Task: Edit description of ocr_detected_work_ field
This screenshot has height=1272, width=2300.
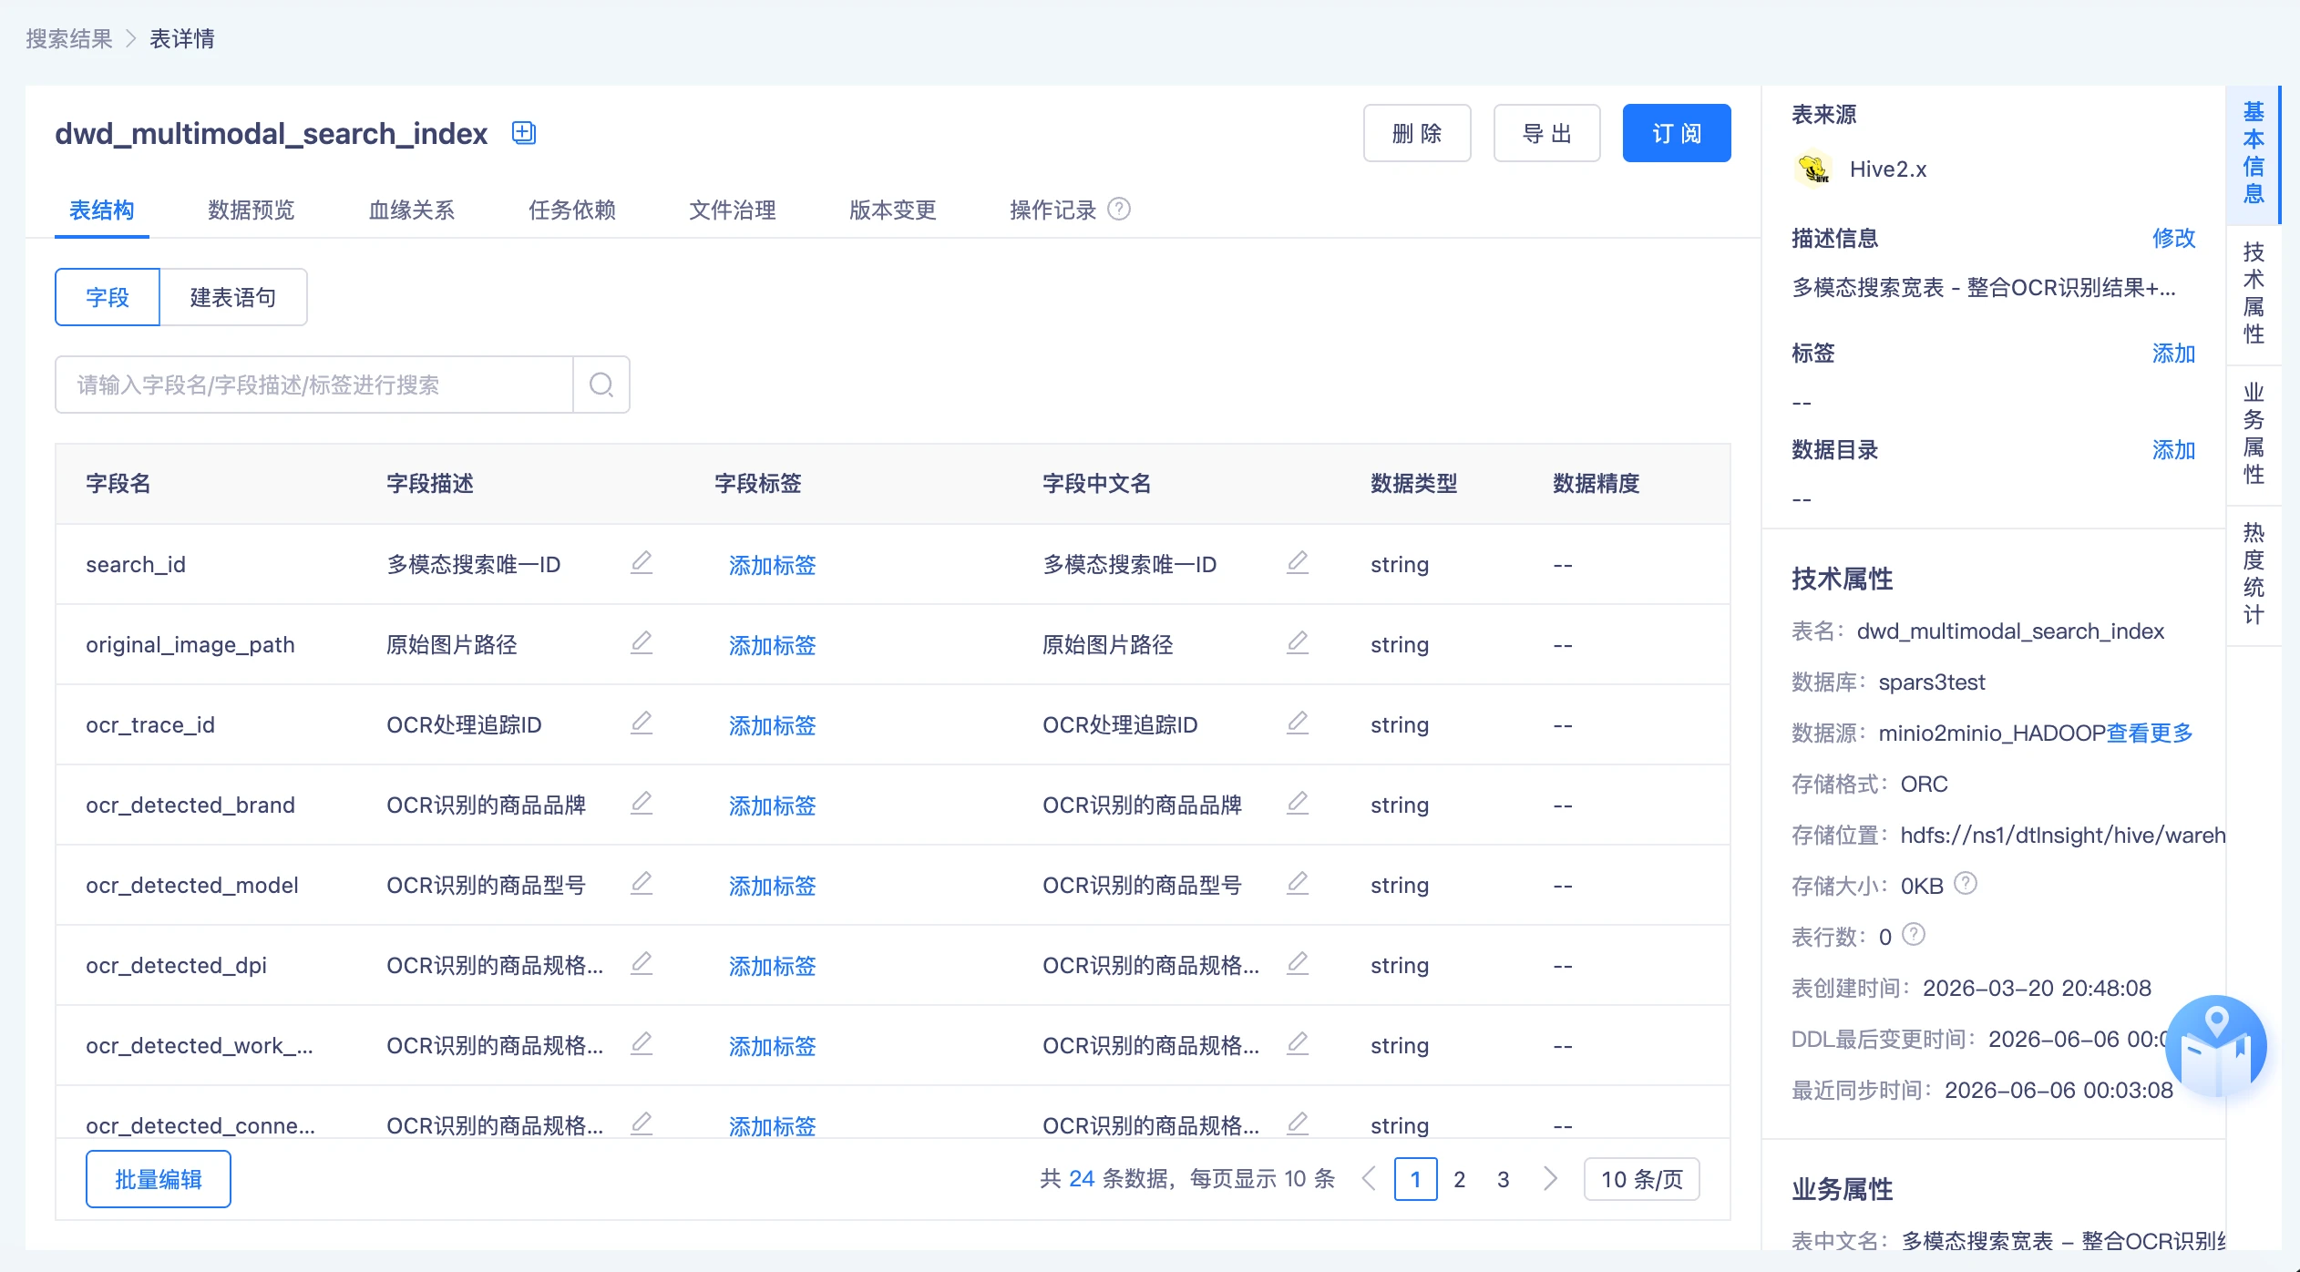Action: point(642,1043)
